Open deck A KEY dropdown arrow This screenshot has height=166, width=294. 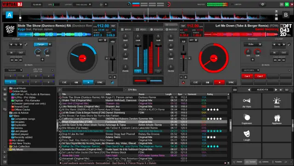[x=105, y=40]
